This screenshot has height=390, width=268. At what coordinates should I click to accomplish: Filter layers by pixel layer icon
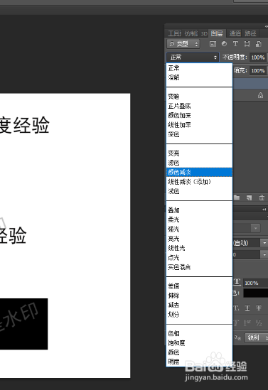(213, 44)
